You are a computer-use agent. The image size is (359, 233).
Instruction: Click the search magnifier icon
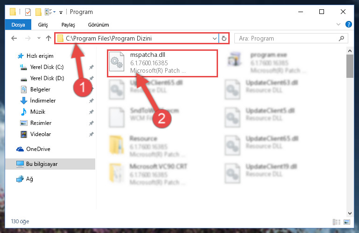(341, 38)
